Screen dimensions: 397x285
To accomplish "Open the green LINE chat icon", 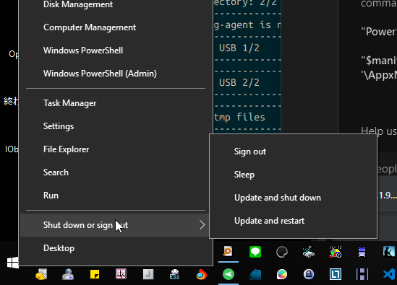I will pyautogui.click(x=255, y=252).
